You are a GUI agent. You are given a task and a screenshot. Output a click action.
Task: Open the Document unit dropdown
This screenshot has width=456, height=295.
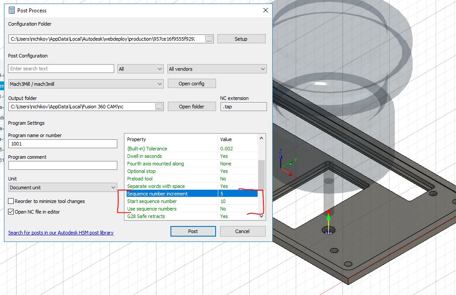tap(62, 188)
